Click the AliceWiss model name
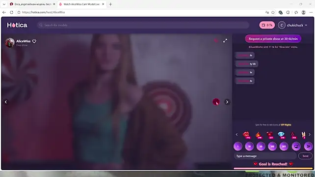The image size is (315, 177). (23, 41)
